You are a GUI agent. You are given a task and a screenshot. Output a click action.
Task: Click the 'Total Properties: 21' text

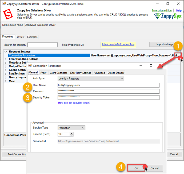(x=73, y=45)
